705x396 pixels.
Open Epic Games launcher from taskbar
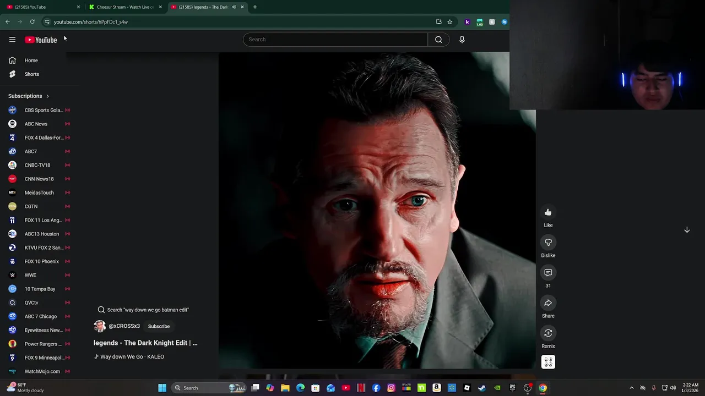tap(512, 388)
